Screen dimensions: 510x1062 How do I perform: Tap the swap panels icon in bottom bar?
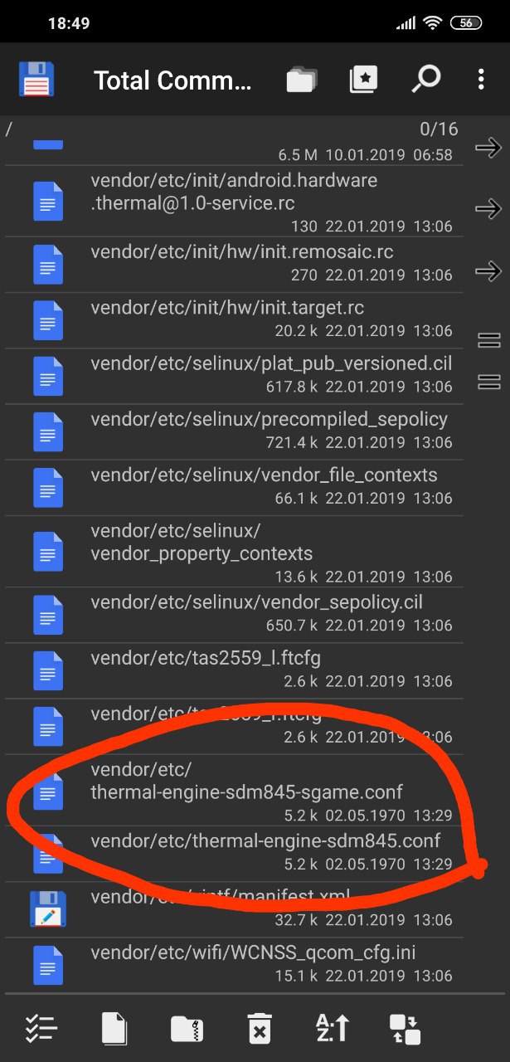(x=406, y=1029)
